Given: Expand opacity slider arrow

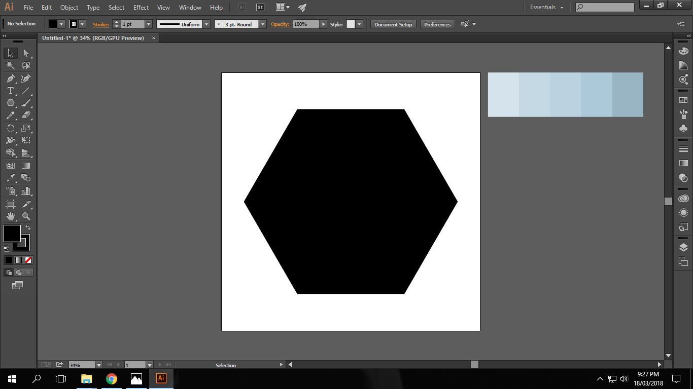Looking at the screenshot, I should pyautogui.click(x=323, y=24).
